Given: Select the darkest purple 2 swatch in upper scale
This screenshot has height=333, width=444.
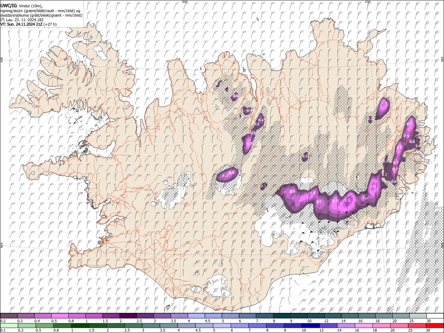Looking at the screenshot, I should point(128,316).
